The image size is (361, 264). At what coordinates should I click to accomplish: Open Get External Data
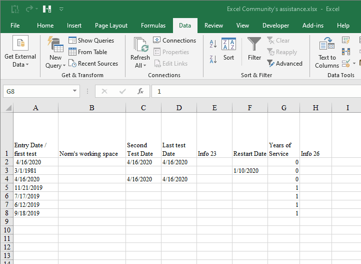pyautogui.click(x=20, y=52)
